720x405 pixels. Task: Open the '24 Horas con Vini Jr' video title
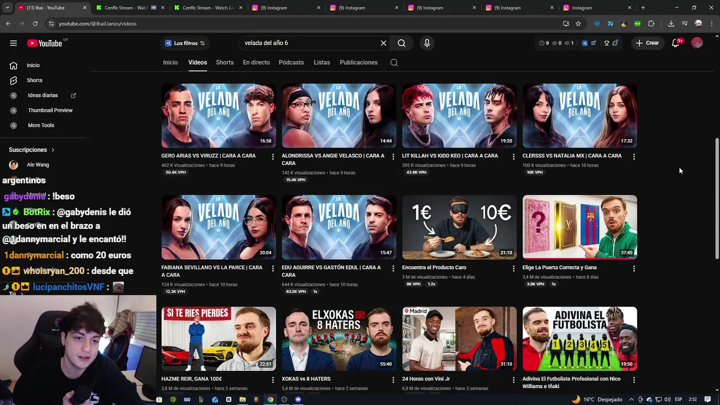pos(426,379)
